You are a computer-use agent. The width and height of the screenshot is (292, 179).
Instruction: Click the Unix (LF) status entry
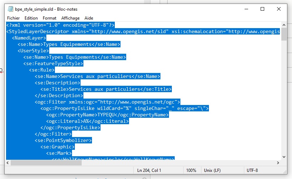coord(212,170)
